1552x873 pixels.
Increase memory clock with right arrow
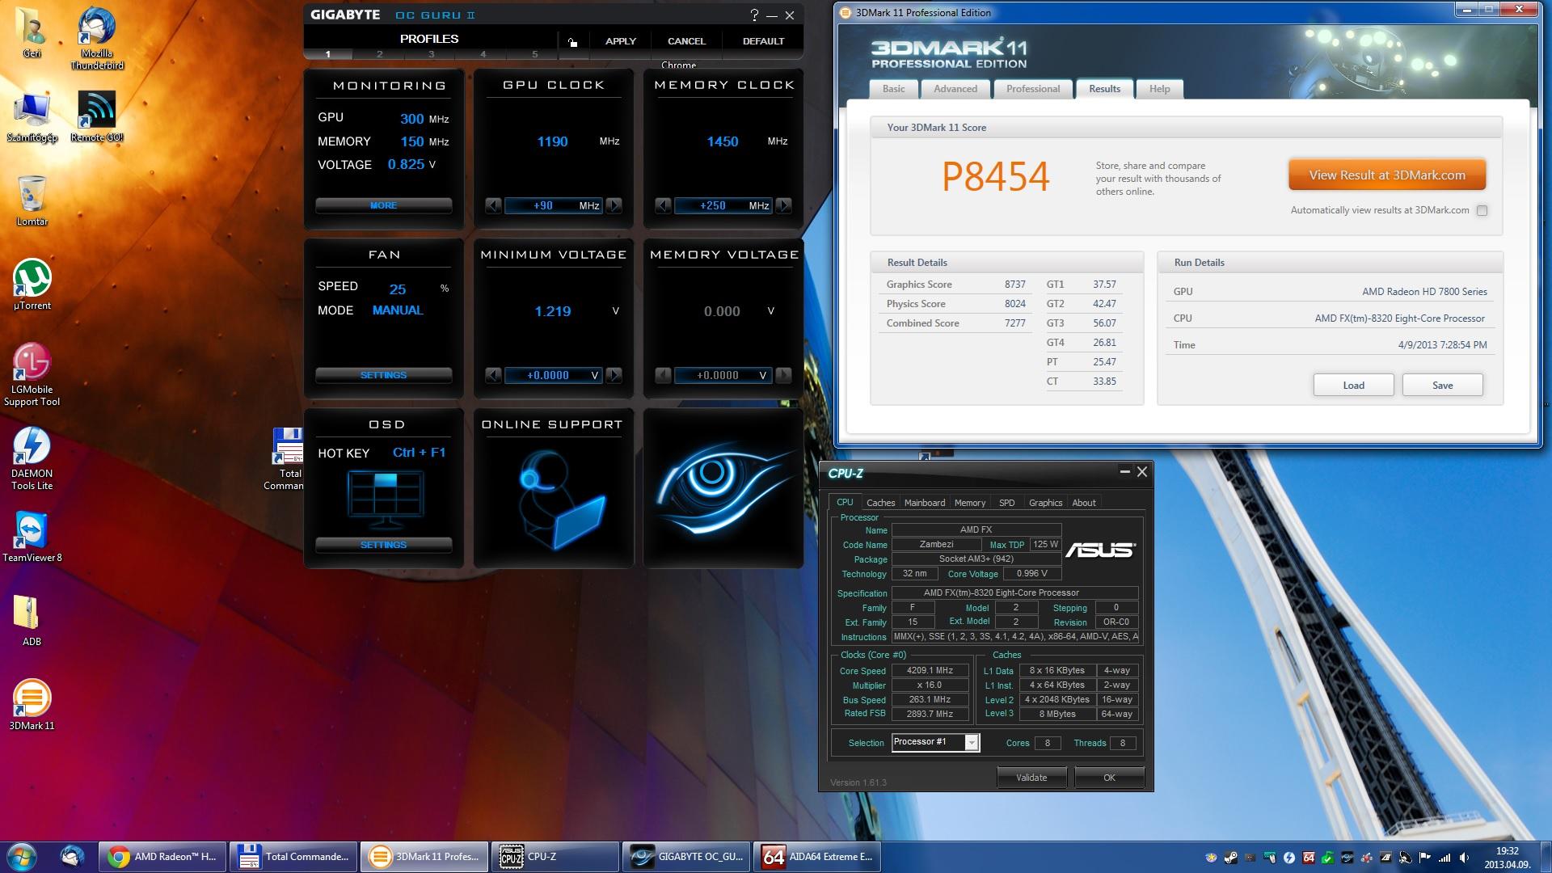coord(784,205)
